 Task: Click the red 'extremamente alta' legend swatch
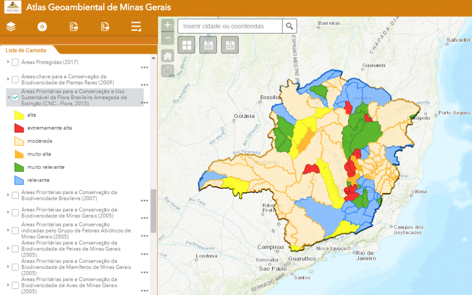pyautogui.click(x=19, y=128)
